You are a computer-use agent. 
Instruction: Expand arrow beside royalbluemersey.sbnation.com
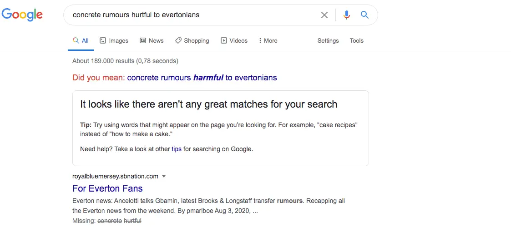point(164,176)
